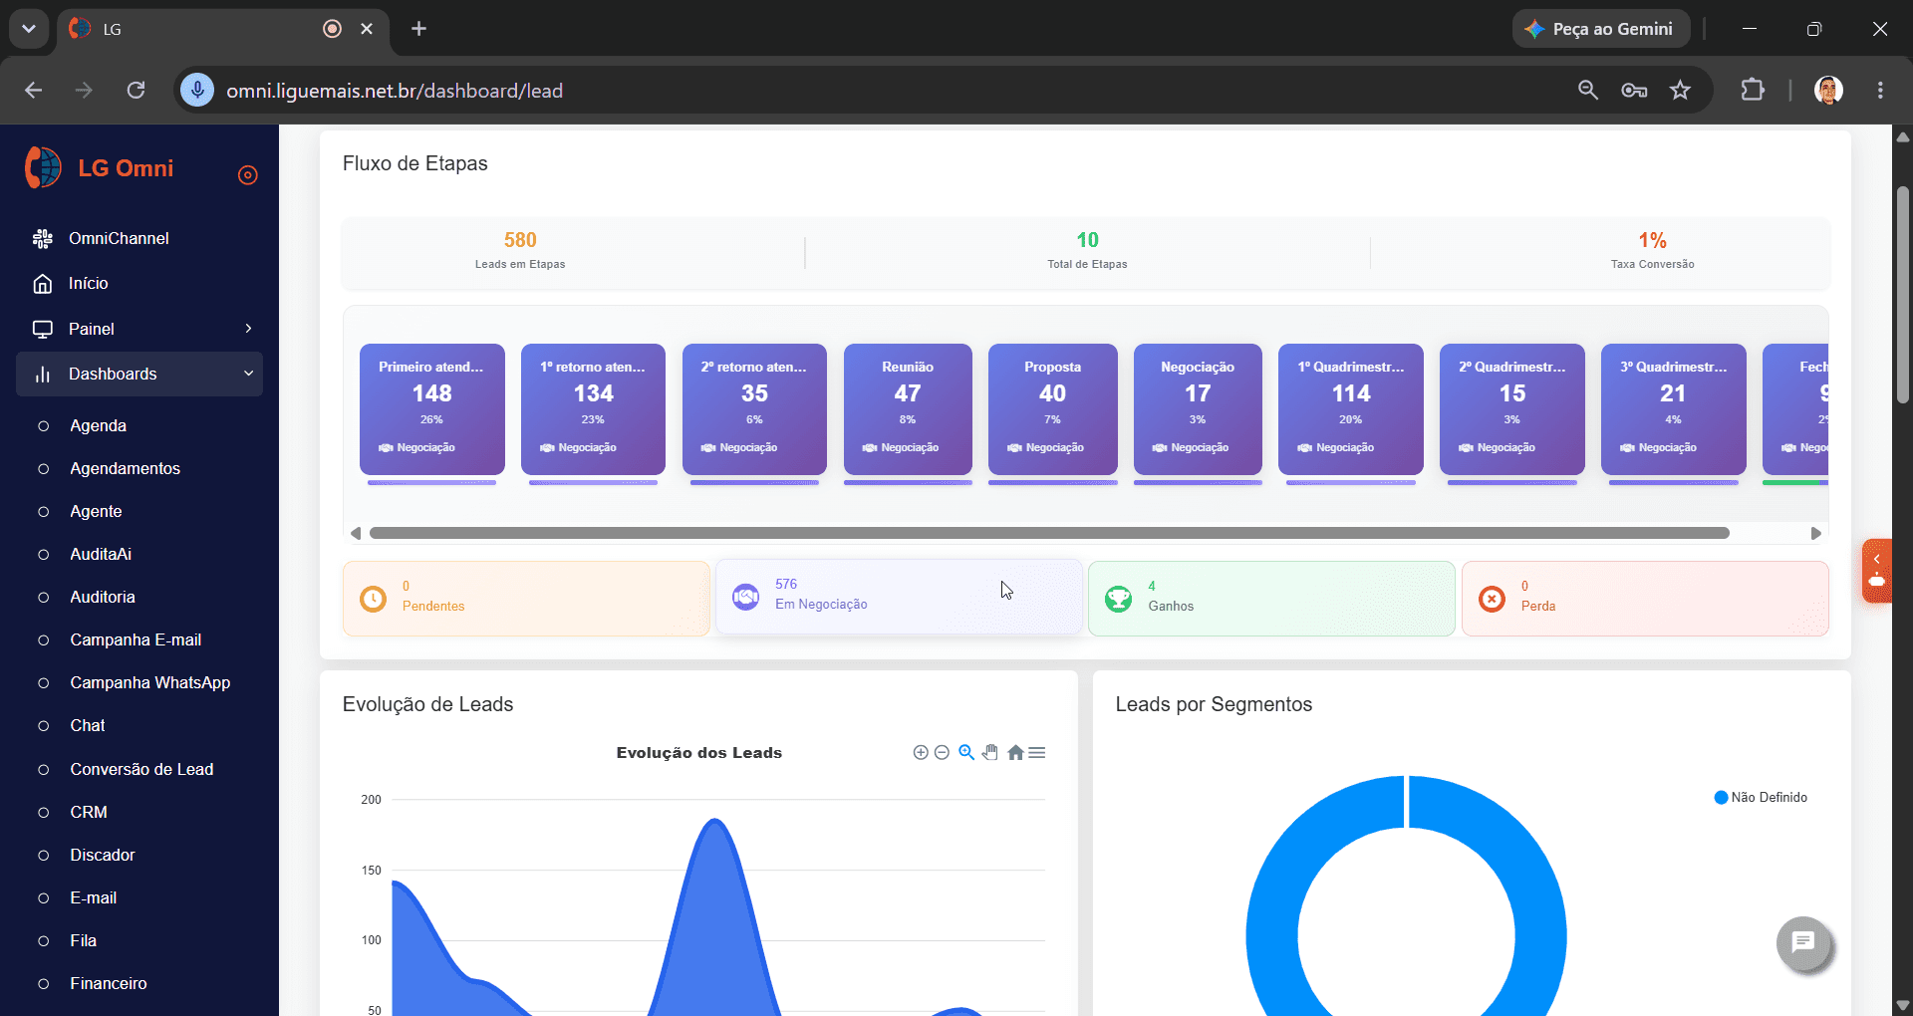Click the 1% Taxa Conversão value

point(1653,240)
